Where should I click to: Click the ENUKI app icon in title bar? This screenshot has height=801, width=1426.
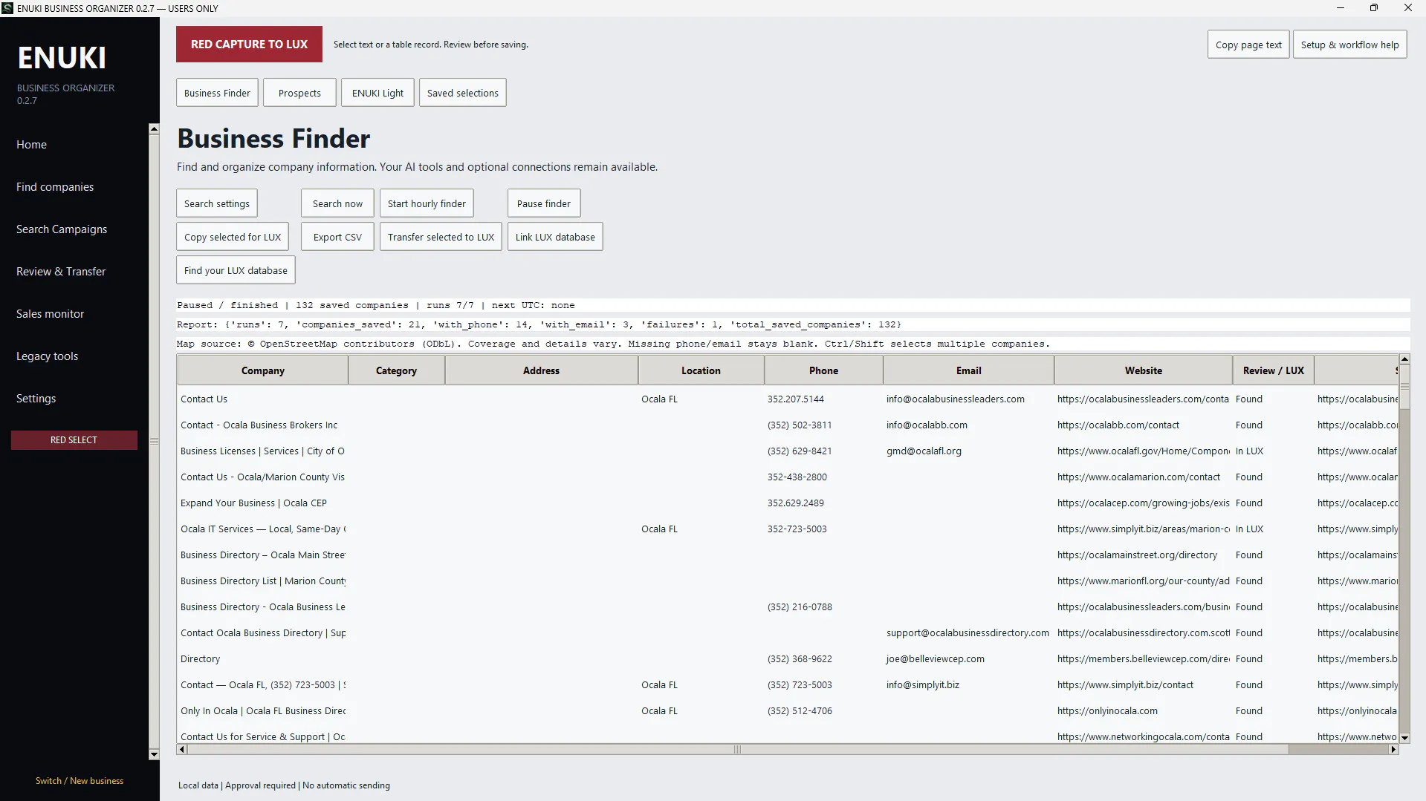coord(7,8)
